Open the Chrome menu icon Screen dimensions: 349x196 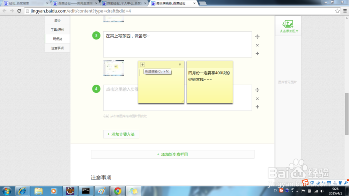pos(345,11)
